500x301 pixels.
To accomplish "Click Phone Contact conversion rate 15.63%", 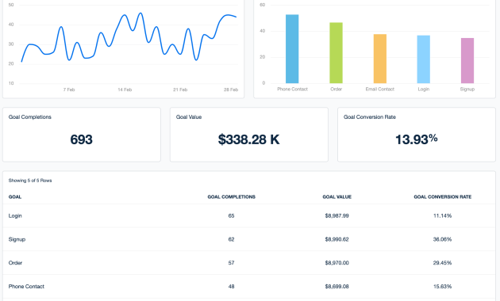I will tap(442, 287).
